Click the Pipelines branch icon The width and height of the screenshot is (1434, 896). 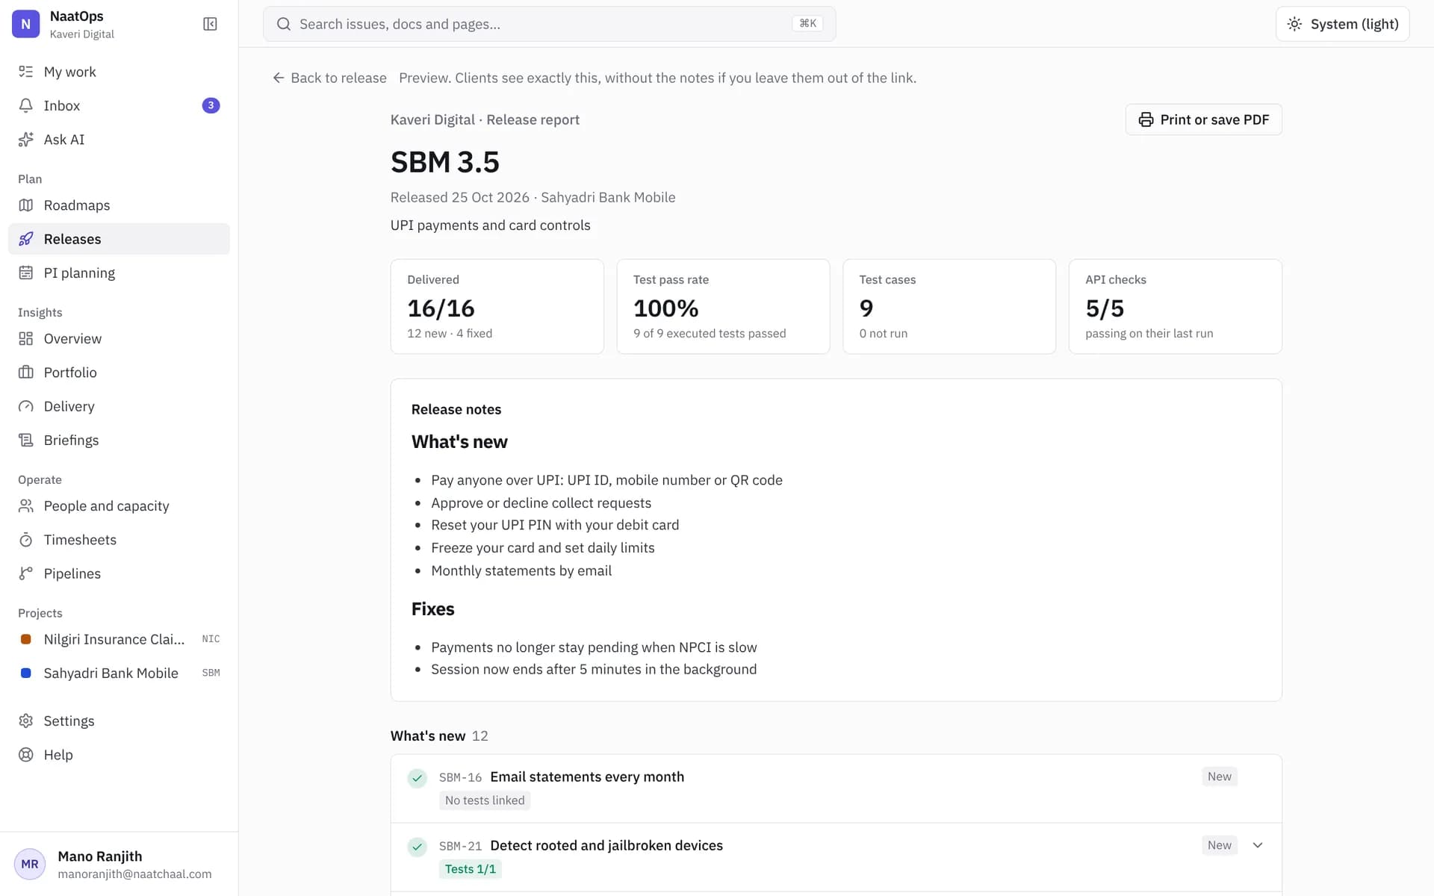point(25,573)
